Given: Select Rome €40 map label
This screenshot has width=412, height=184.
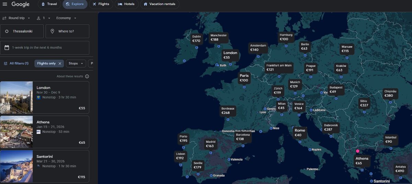Looking at the screenshot, I should (x=300, y=133).
